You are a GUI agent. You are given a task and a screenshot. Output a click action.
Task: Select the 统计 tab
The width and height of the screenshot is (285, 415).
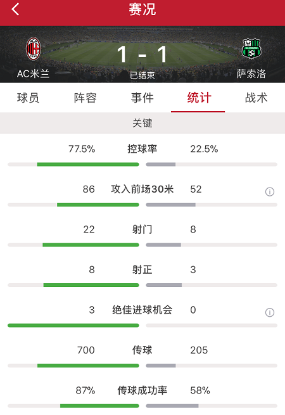point(199,98)
